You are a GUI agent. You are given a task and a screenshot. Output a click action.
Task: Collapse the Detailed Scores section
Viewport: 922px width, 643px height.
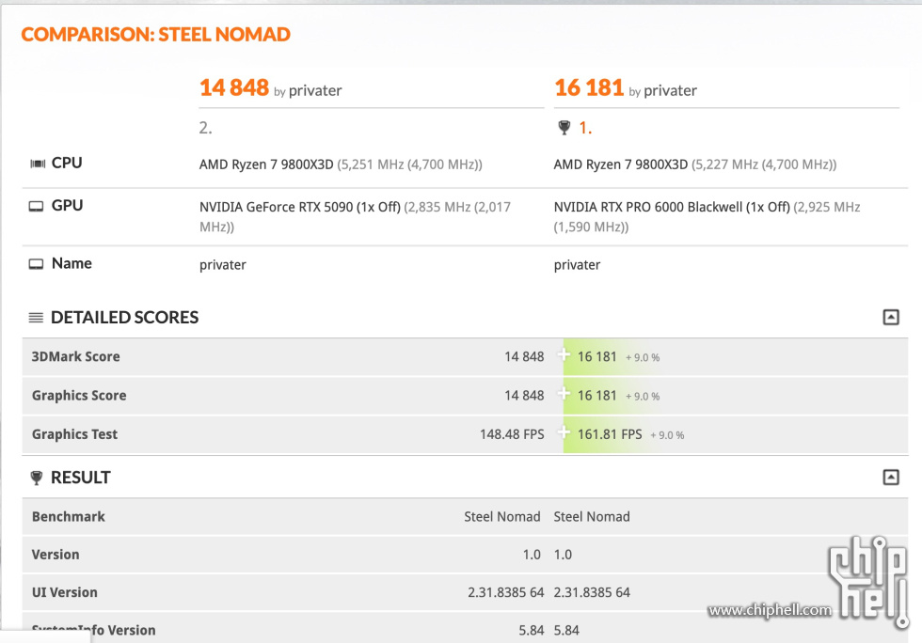(x=891, y=318)
